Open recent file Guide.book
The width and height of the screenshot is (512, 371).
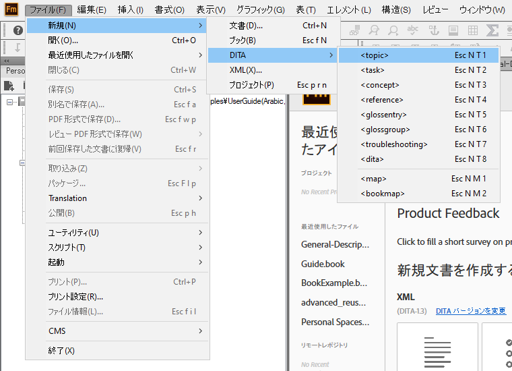click(x=323, y=264)
